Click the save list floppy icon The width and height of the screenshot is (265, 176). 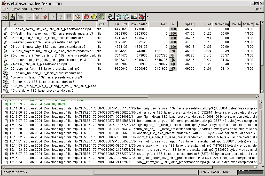tap(126, 17)
